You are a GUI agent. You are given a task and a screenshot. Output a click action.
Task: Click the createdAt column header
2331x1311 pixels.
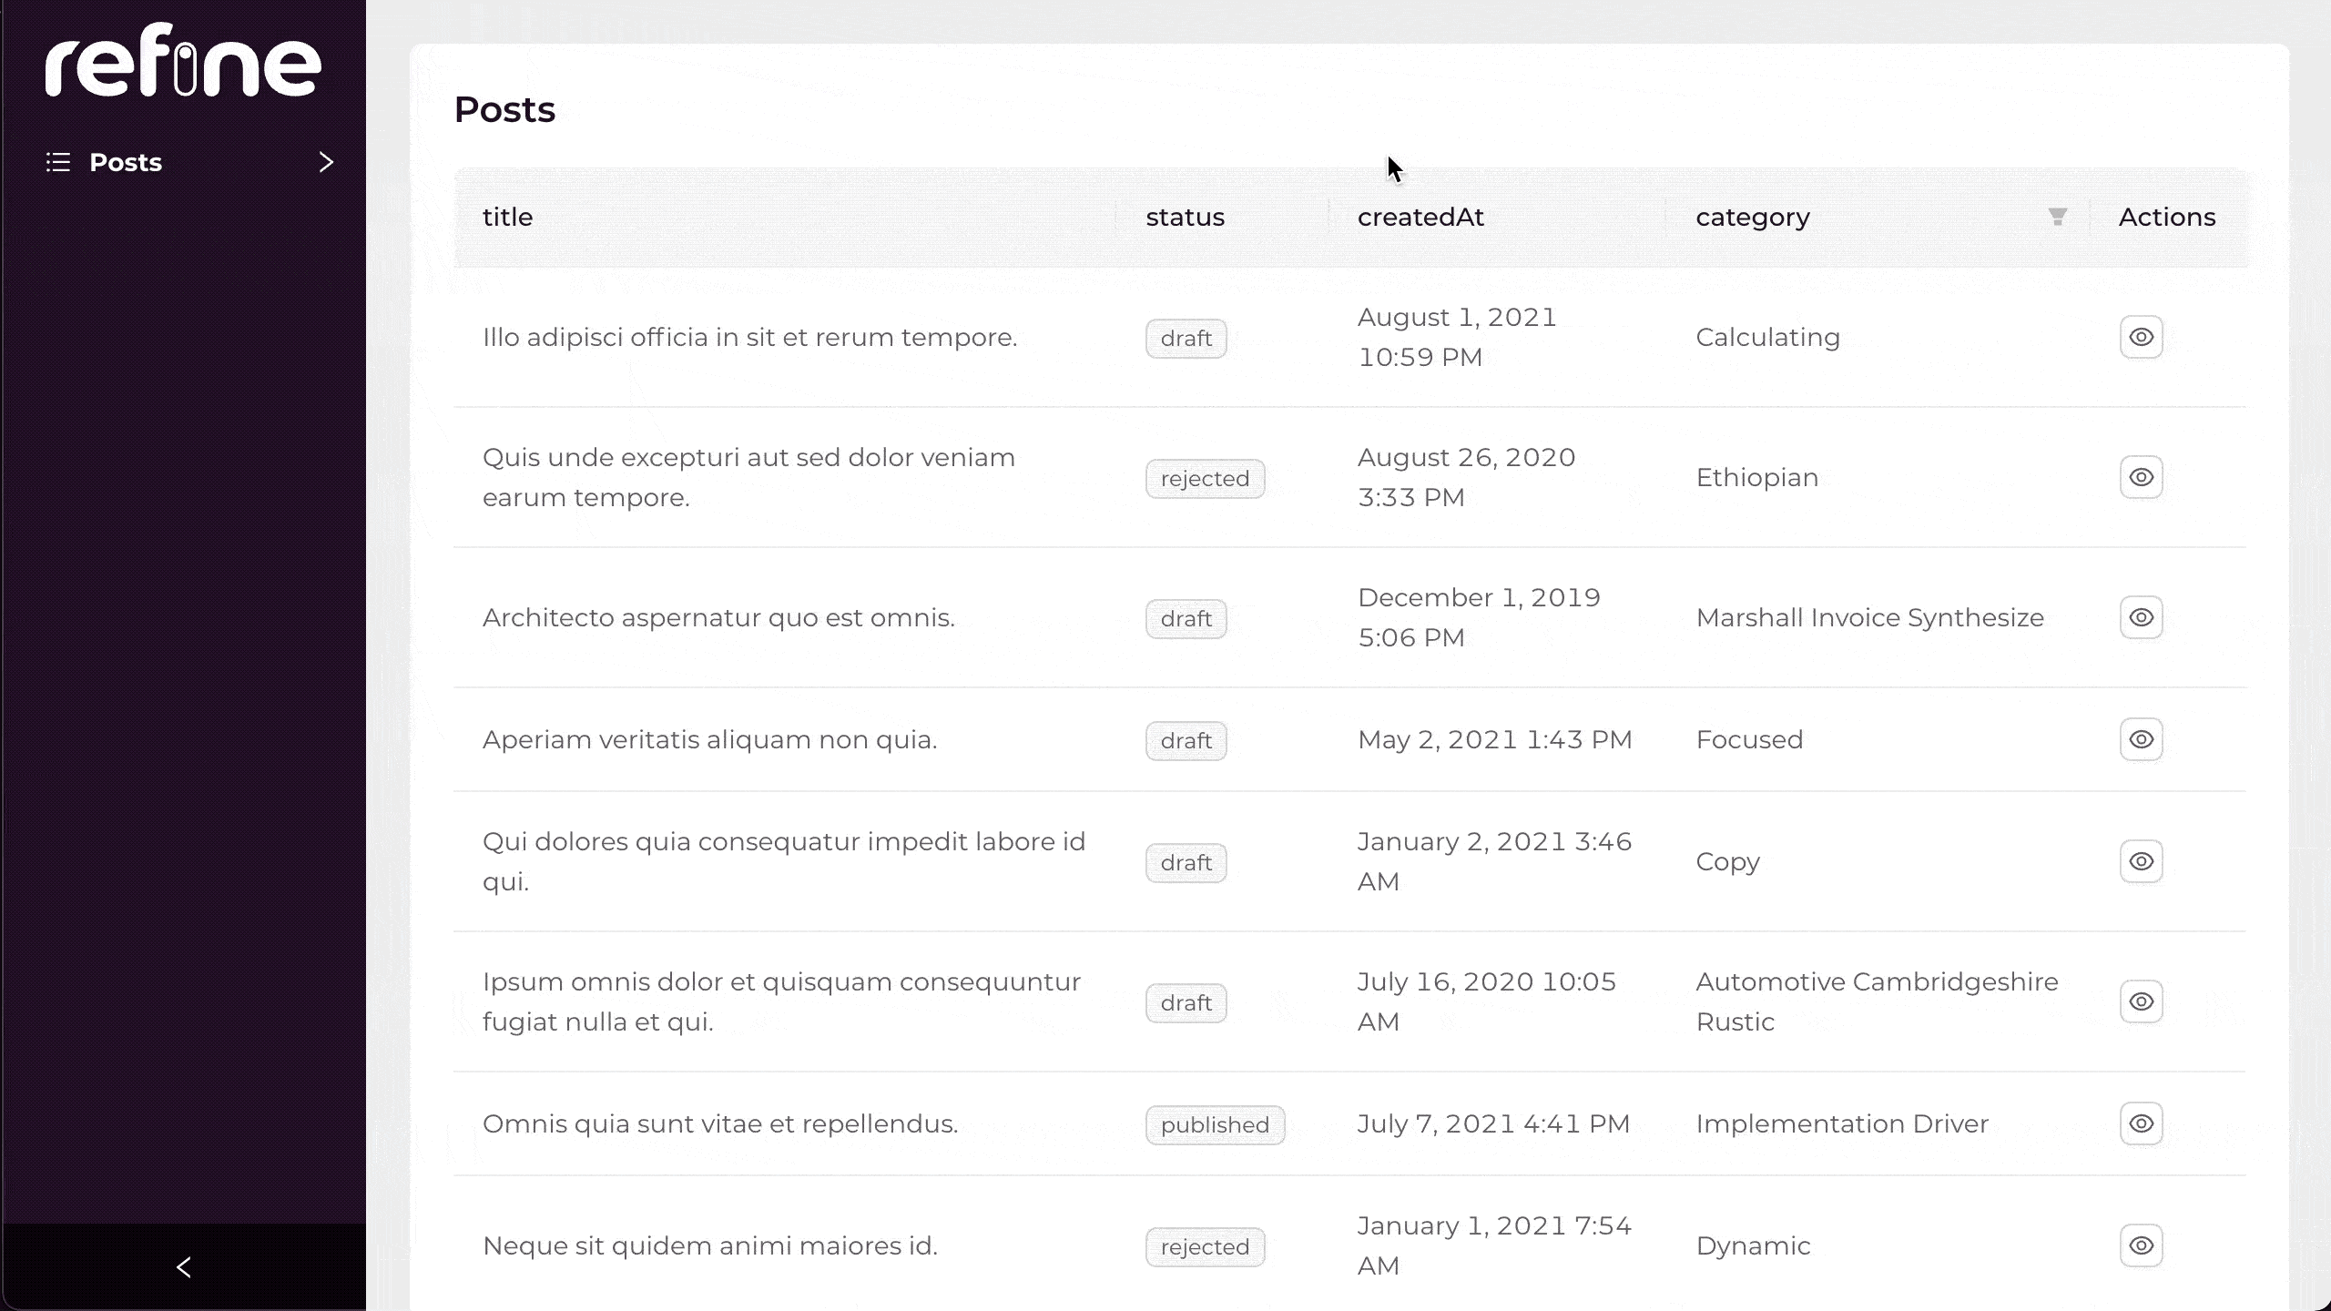[1420, 218]
